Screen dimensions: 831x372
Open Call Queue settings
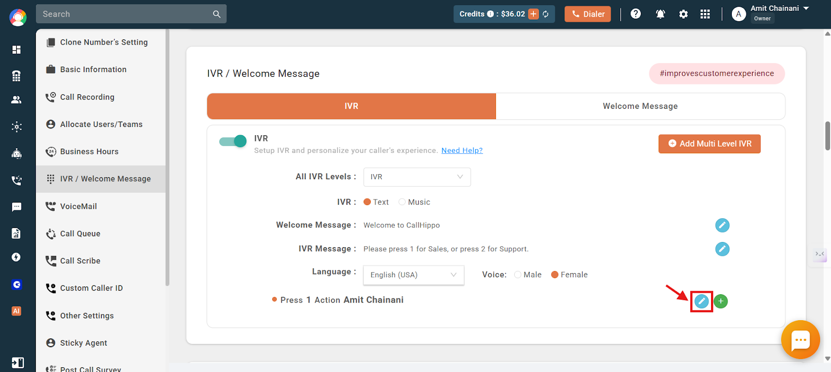click(101, 234)
